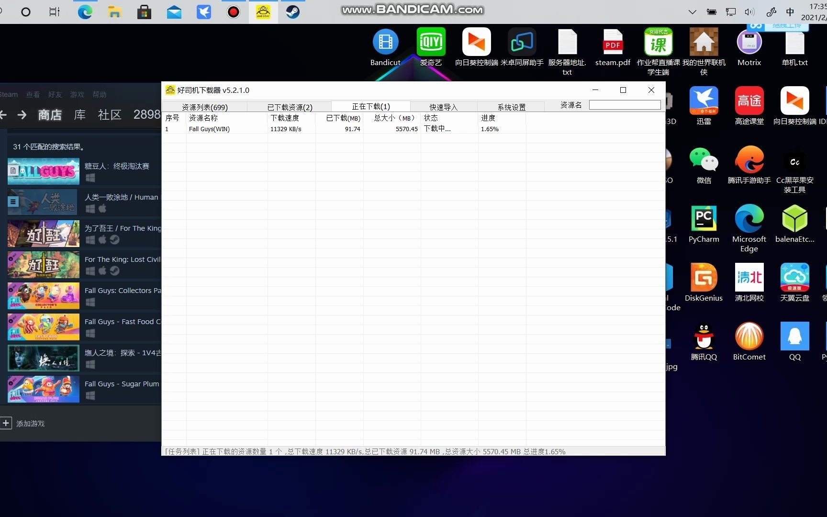Open Fall Guys: Collectors Pack result
This screenshot has height=517, width=827.
click(x=84, y=296)
